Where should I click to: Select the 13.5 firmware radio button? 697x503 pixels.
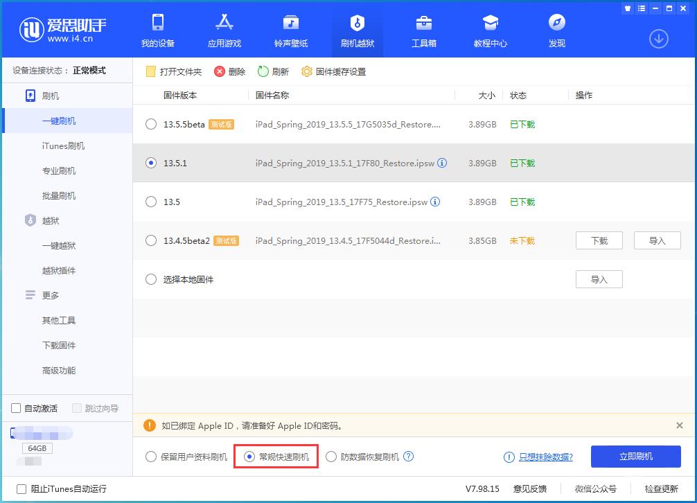150,202
